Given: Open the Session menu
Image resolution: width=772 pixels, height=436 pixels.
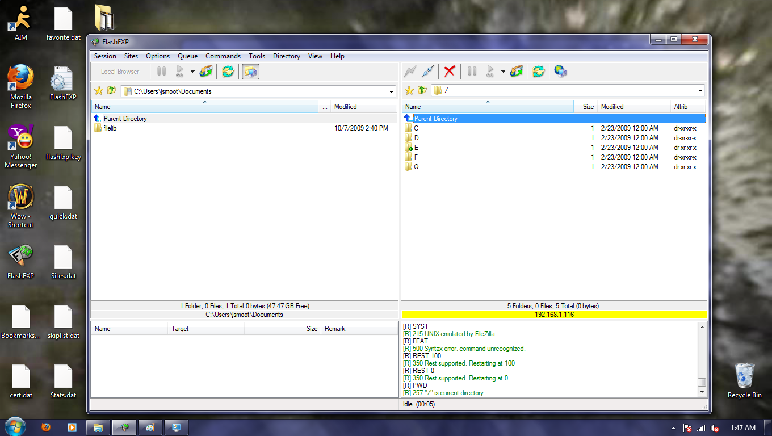Looking at the screenshot, I should 105,56.
